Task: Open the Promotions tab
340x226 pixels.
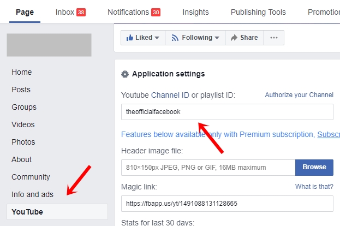Action: (324, 12)
